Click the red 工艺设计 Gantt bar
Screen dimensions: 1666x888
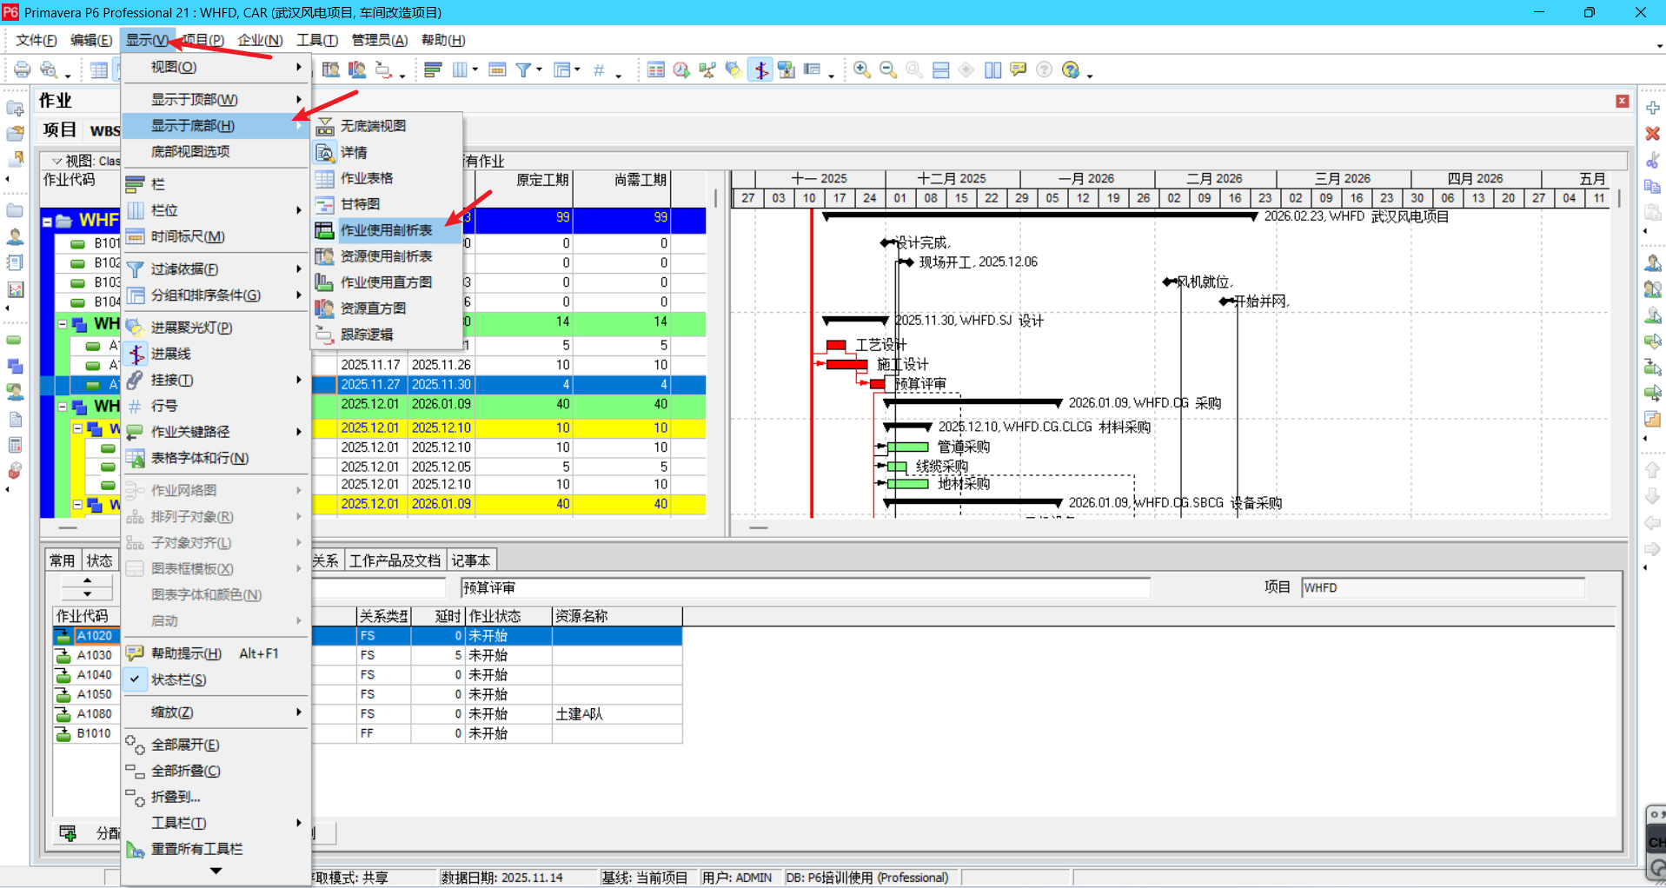tap(836, 345)
